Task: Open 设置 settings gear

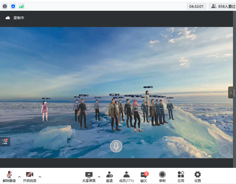Action: pos(198,177)
